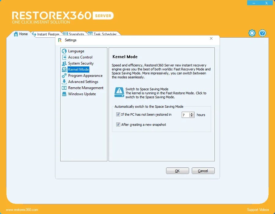The image size is (275, 214).
Task: Open settings via the gear icon
Action: pos(252,33)
